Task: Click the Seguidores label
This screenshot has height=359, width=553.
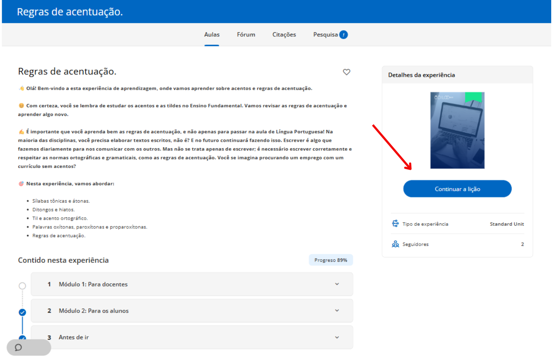Action: click(415, 244)
